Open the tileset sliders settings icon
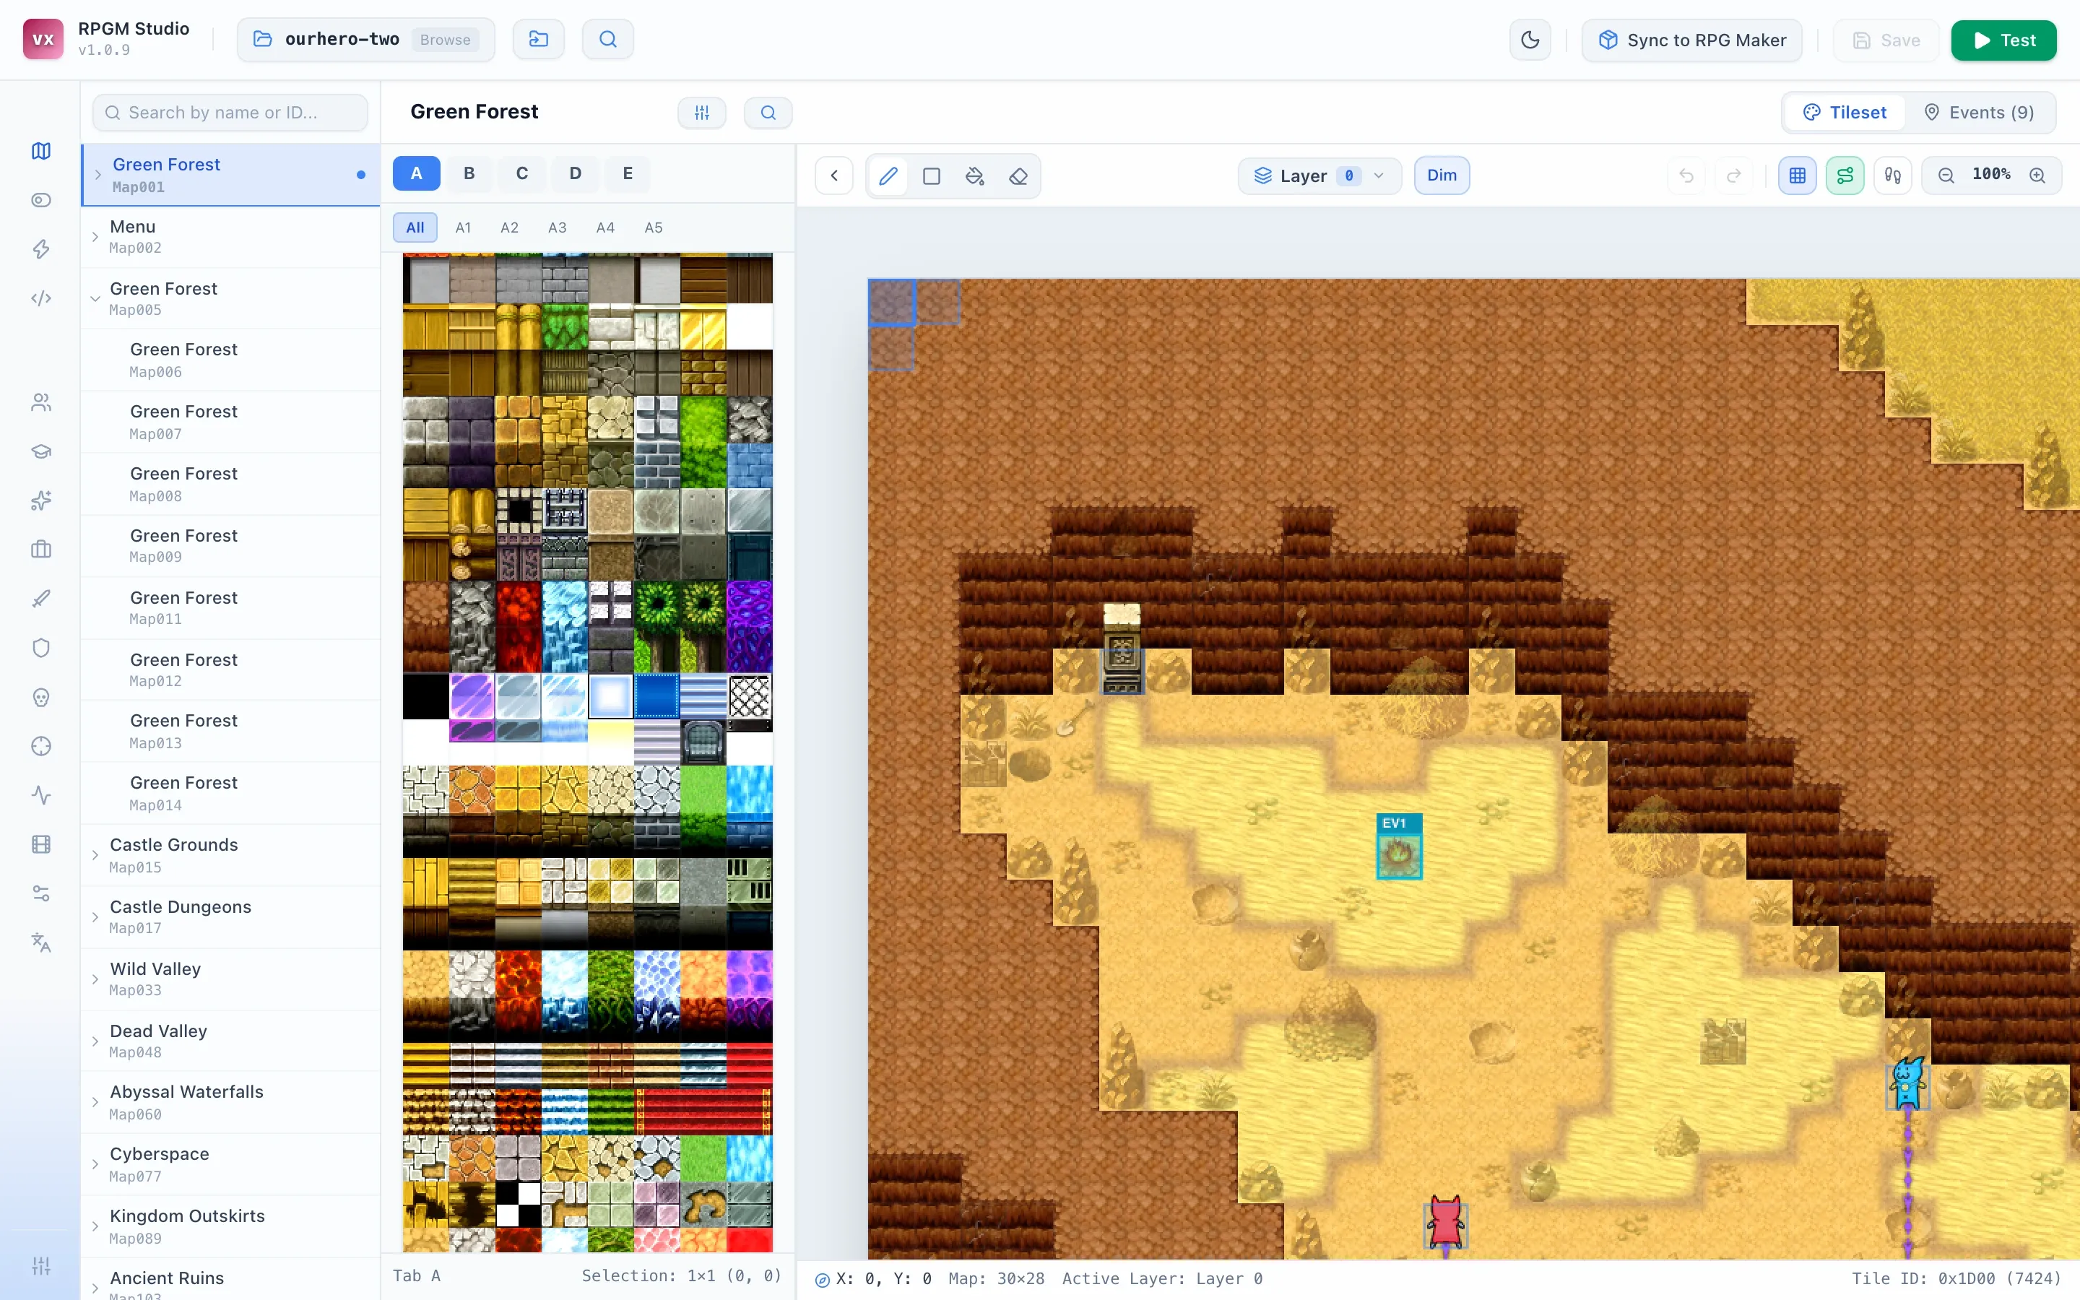The height and width of the screenshot is (1300, 2080). (701, 113)
